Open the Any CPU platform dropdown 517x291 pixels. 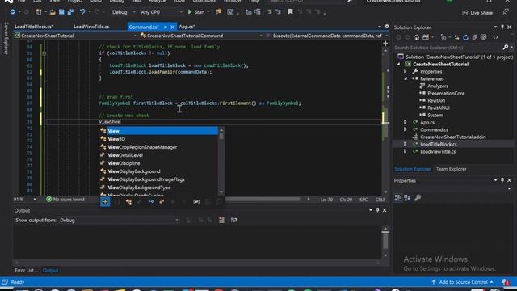click(161, 12)
